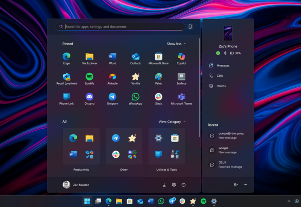Click the 37% battery indicator
Image resolution: width=301 pixels, height=207 pixels.
click(x=236, y=53)
